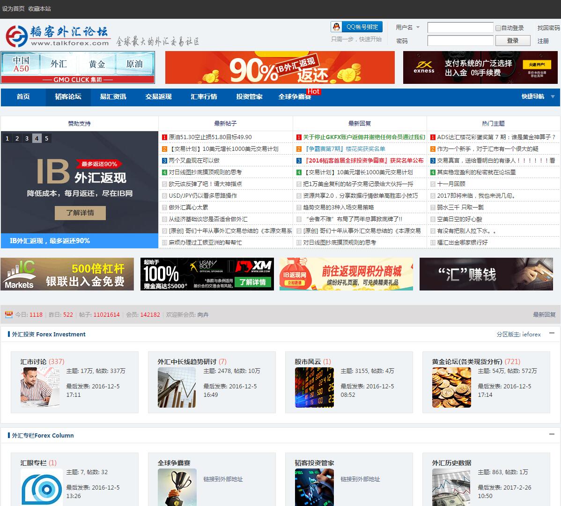This screenshot has height=506, width=561.
Task: Click the QQ penguin account binding button
Action: (x=357, y=27)
